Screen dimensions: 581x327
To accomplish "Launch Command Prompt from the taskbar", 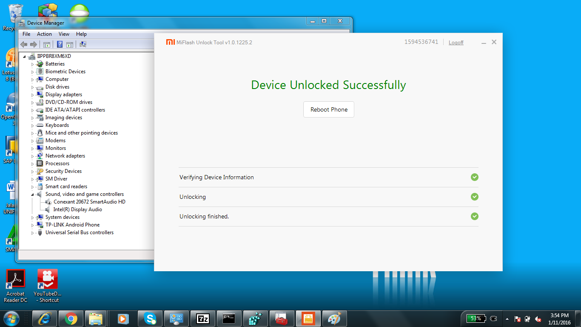I will [x=229, y=318].
